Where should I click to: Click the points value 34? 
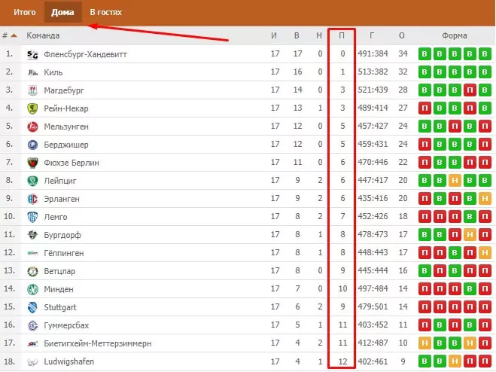pos(403,53)
